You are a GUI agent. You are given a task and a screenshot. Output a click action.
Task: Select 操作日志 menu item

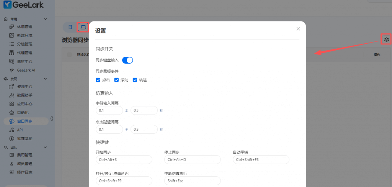[x=24, y=172]
